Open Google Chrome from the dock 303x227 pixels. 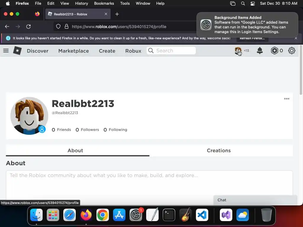pos(103,215)
